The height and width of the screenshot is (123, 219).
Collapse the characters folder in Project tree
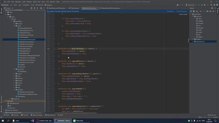(x=14, y=69)
